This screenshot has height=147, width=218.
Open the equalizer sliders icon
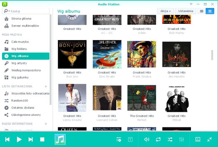tap(181, 139)
